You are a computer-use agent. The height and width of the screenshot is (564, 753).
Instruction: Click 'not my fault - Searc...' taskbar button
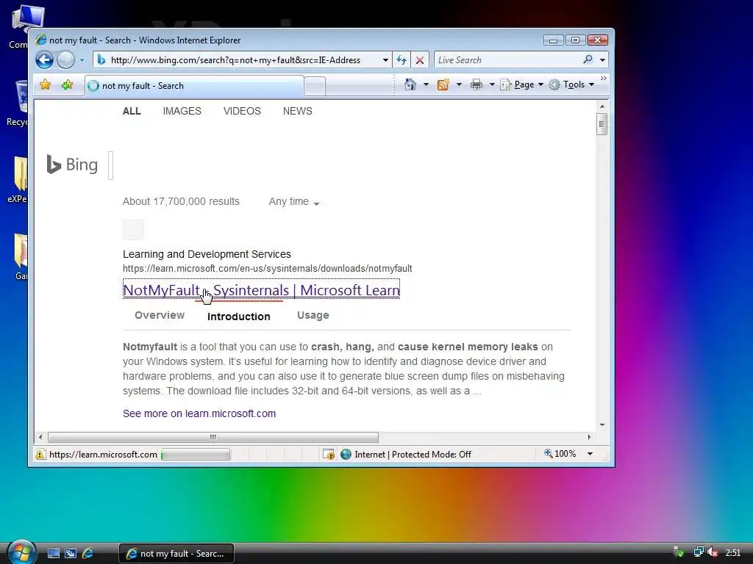176,554
